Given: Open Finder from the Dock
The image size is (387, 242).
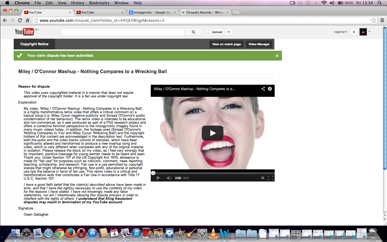Looking at the screenshot, I should pyautogui.click(x=15, y=233).
